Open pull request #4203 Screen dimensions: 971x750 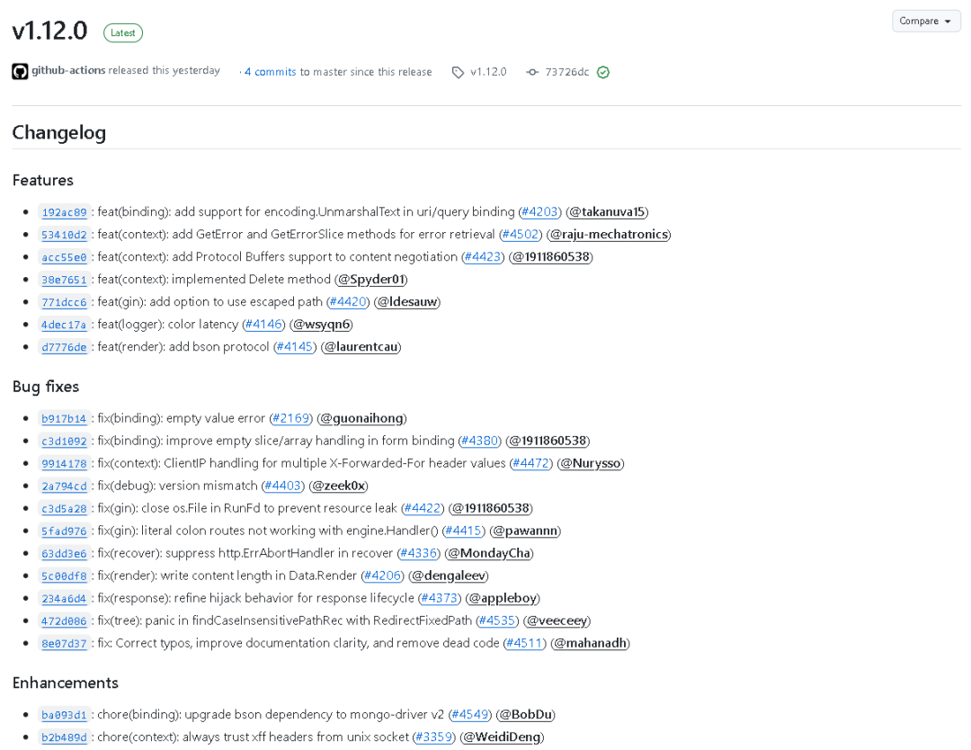click(540, 212)
